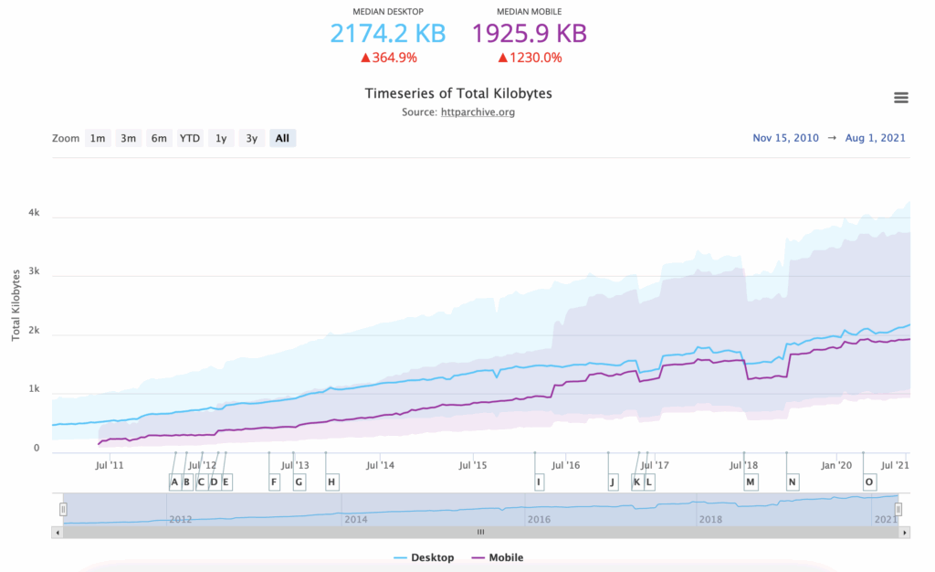Click timeline flag J
Screen dimensions: 935x572
(613, 482)
